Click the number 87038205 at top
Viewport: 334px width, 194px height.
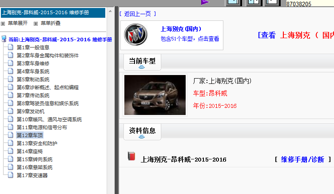click(x=298, y=4)
